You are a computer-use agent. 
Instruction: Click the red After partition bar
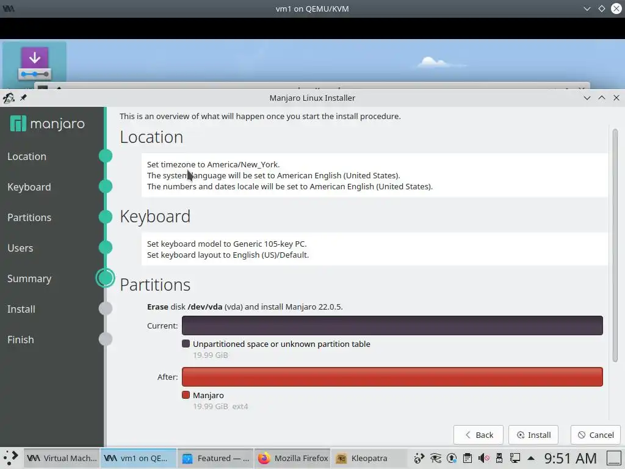tap(392, 377)
